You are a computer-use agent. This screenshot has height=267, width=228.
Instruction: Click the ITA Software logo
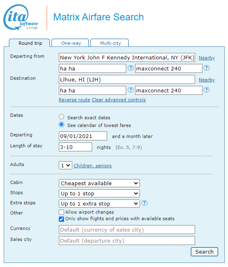(21, 17)
